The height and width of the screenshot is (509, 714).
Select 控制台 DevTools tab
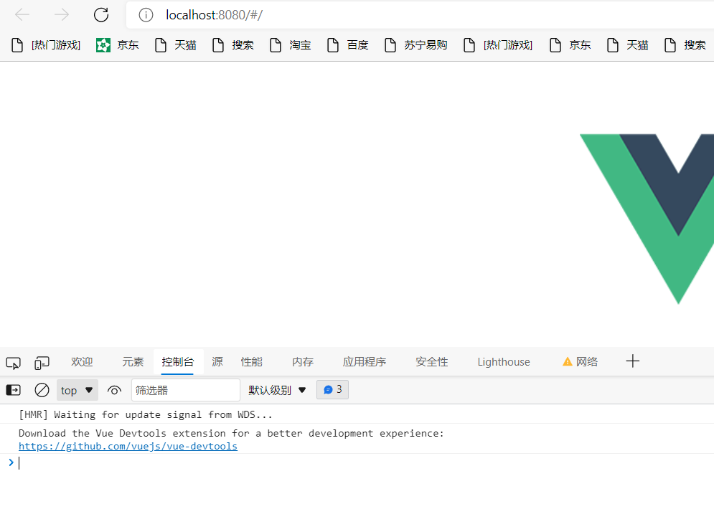pos(177,362)
